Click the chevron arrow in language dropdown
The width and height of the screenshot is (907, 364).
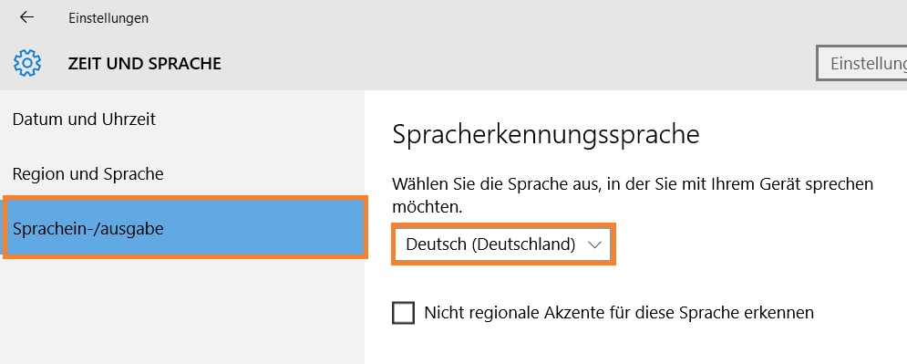594,244
